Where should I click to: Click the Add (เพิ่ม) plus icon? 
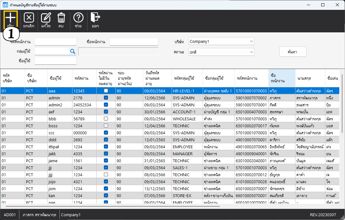(x=10, y=18)
